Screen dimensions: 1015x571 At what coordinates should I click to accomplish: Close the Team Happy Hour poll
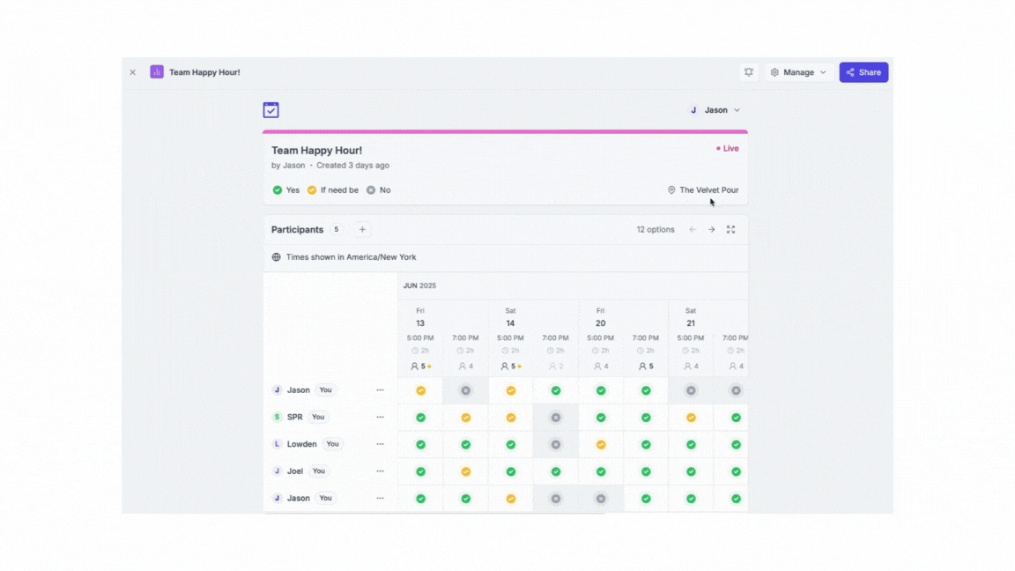133,72
